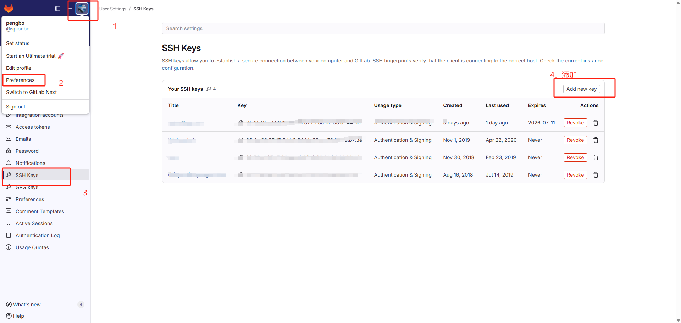681x323 pixels.
Task: Open Notifications settings via bell icon
Action: [9, 163]
